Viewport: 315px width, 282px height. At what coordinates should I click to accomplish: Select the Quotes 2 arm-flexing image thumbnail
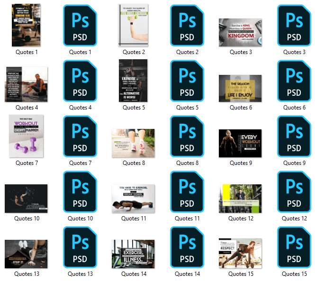[x=133, y=25]
